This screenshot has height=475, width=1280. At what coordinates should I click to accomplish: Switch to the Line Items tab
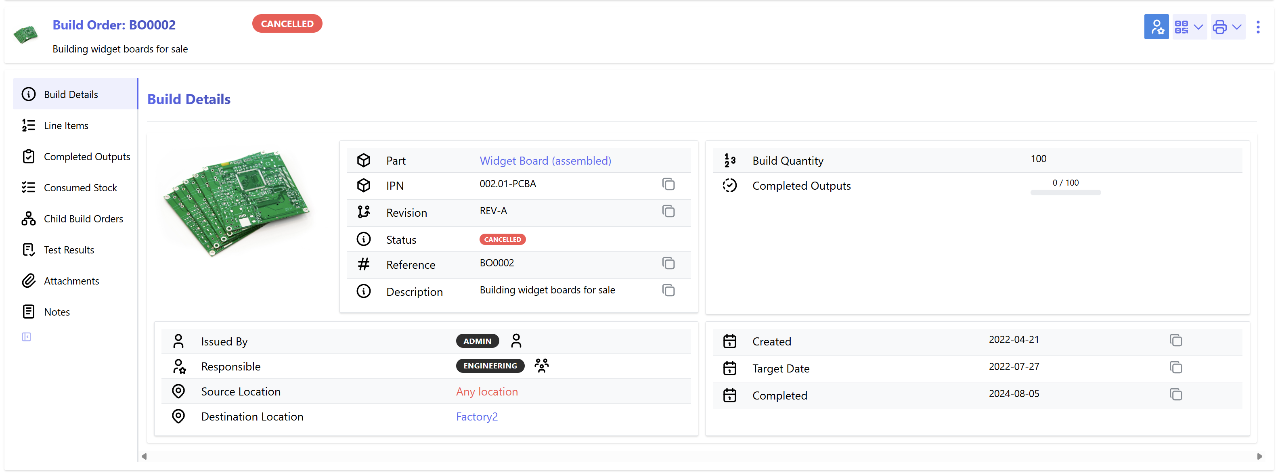coord(65,126)
